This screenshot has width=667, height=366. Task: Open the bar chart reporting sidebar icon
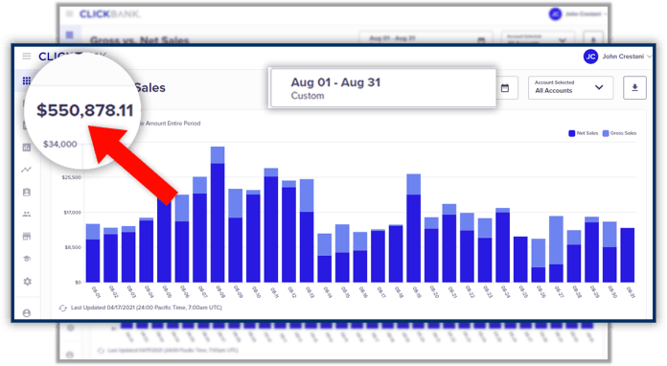tap(27, 148)
